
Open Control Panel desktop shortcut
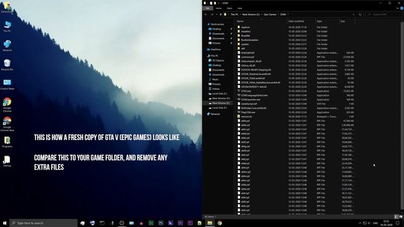point(7,84)
